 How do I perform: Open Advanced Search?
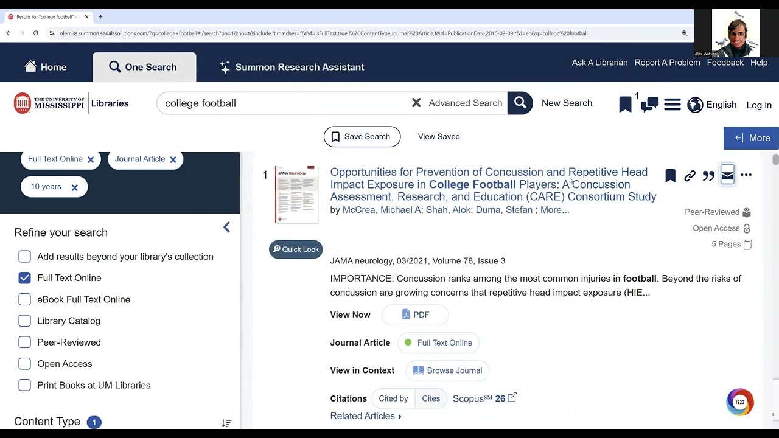click(465, 103)
